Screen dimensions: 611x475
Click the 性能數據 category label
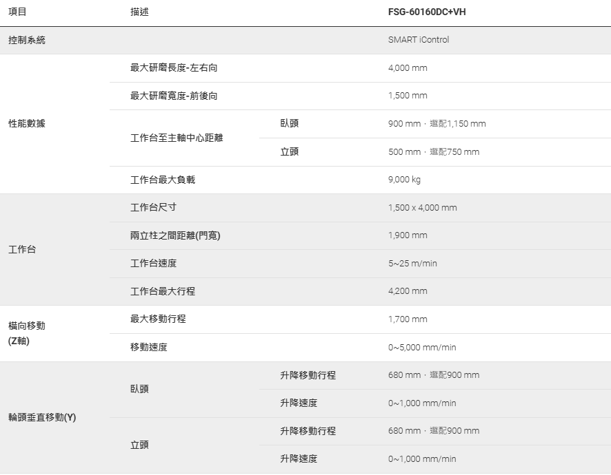[x=27, y=124]
